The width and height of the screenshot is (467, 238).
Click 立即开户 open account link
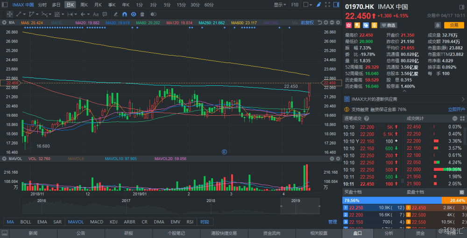(456, 109)
